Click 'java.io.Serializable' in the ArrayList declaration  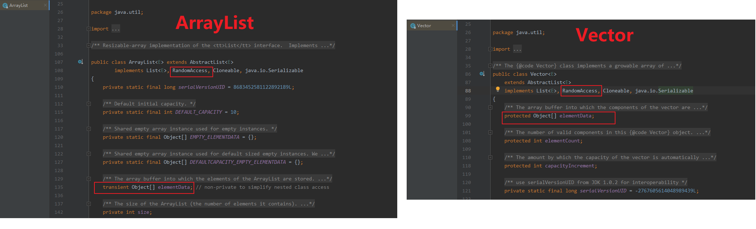[274, 70]
